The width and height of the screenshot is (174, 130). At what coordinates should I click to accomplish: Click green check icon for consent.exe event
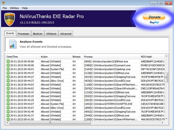coord(8,65)
